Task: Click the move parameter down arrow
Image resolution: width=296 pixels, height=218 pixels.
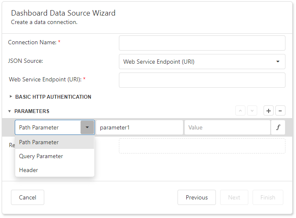Action: pos(252,111)
